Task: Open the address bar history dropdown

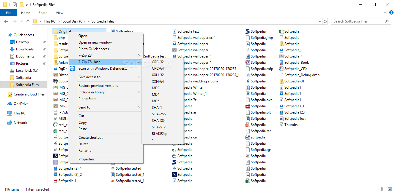Action: 320,21
